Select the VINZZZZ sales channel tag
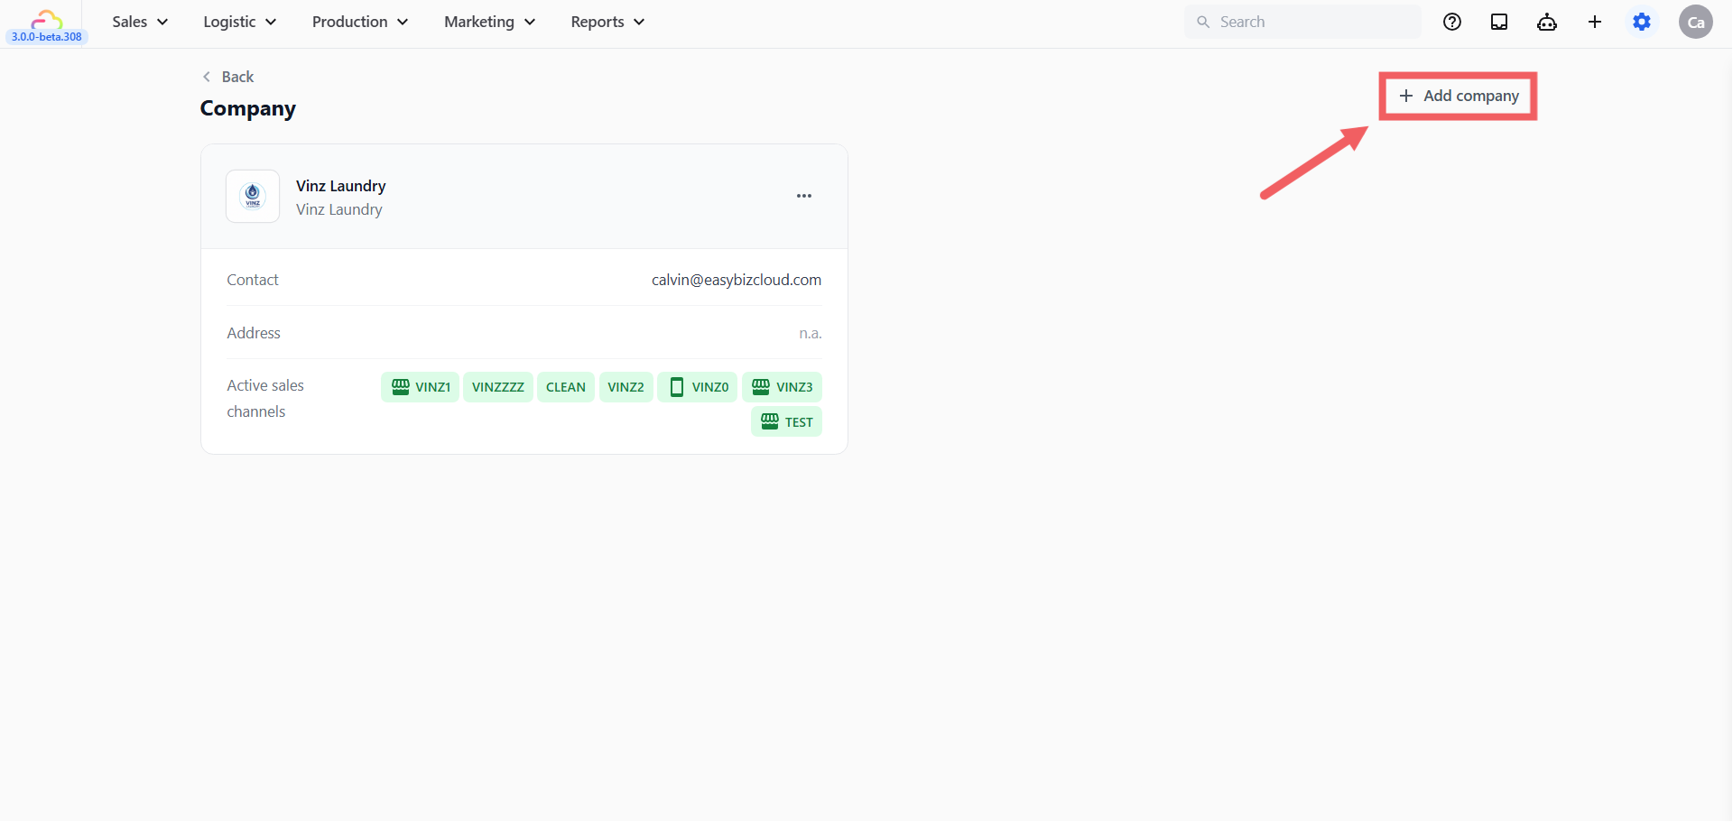The height and width of the screenshot is (822, 1733). 498,386
